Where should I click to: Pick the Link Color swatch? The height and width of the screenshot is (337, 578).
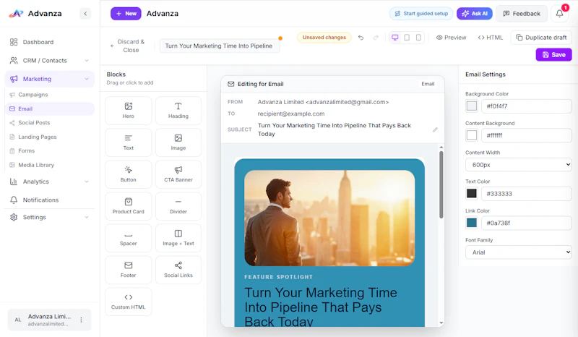[472, 223]
